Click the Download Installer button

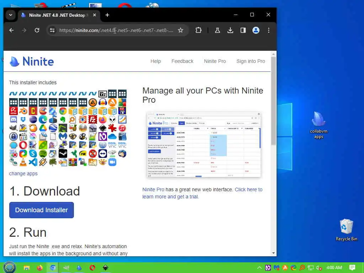[x=42, y=210]
